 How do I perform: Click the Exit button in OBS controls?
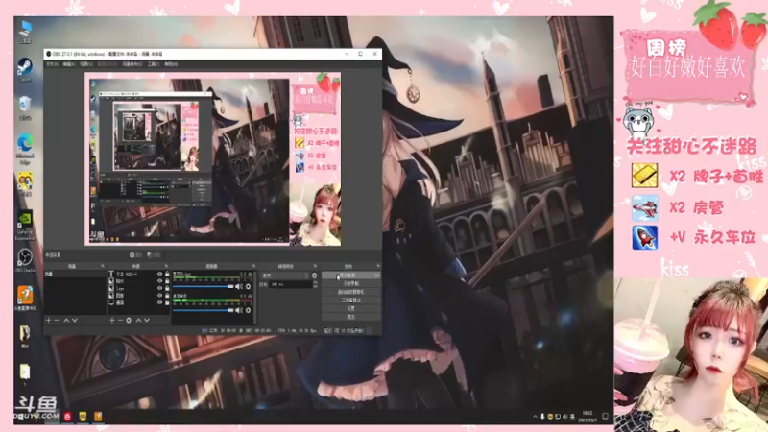tap(351, 317)
